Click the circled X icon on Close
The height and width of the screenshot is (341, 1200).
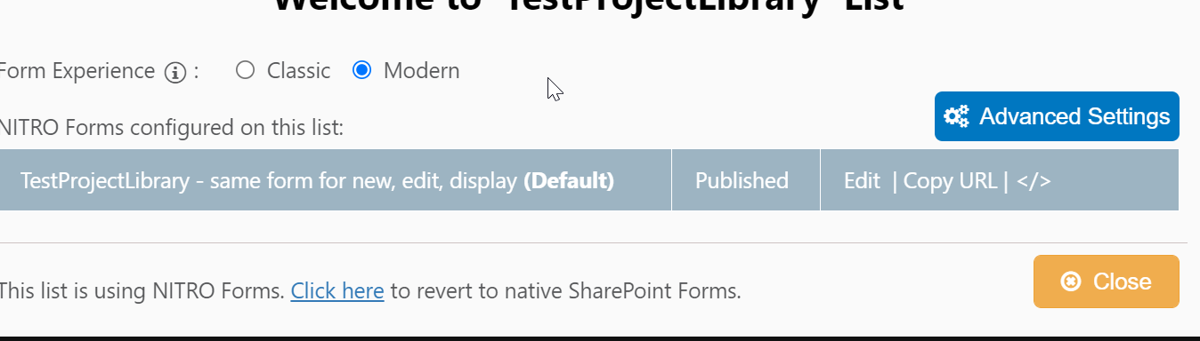(x=1071, y=282)
